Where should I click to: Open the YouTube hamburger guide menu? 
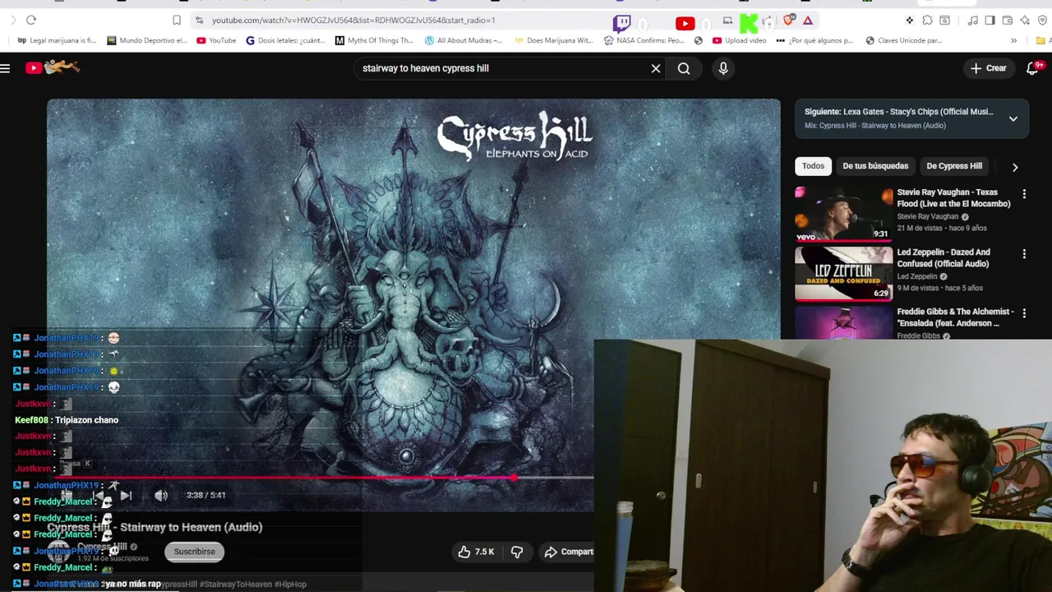[x=5, y=68]
